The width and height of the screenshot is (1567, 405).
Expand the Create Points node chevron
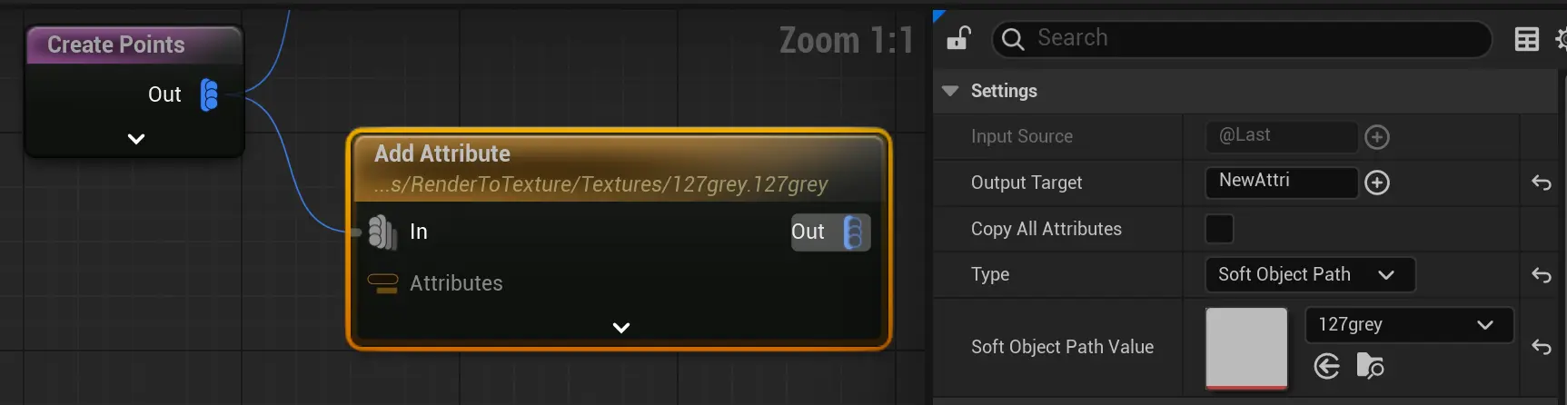(x=136, y=139)
